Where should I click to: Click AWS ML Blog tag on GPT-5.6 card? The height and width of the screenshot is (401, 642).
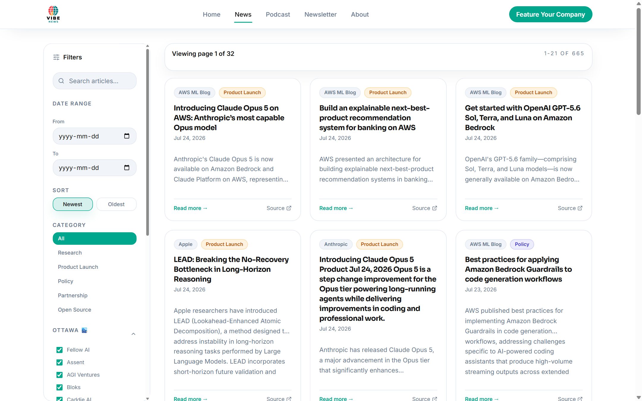[x=486, y=92]
